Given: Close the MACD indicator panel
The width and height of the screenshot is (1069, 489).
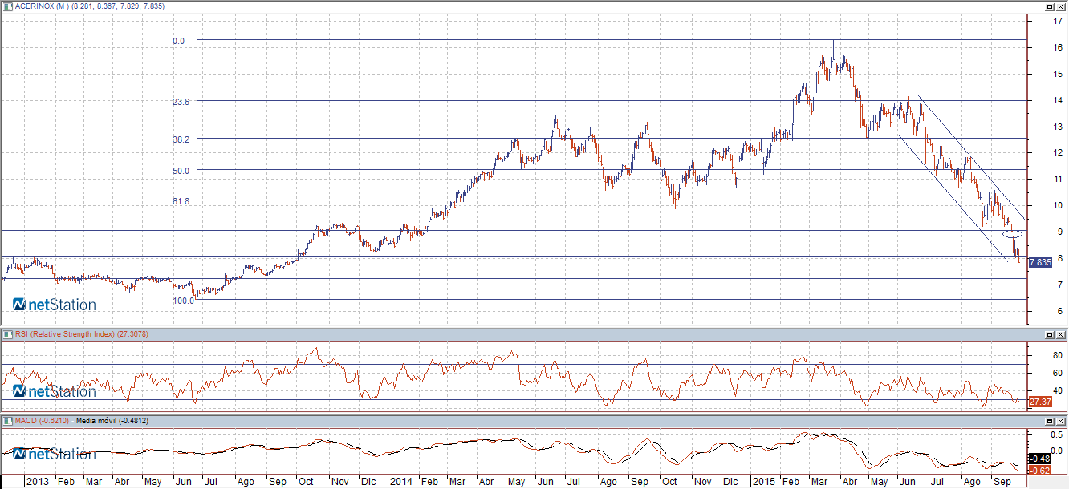Looking at the screenshot, I should point(1060,420).
